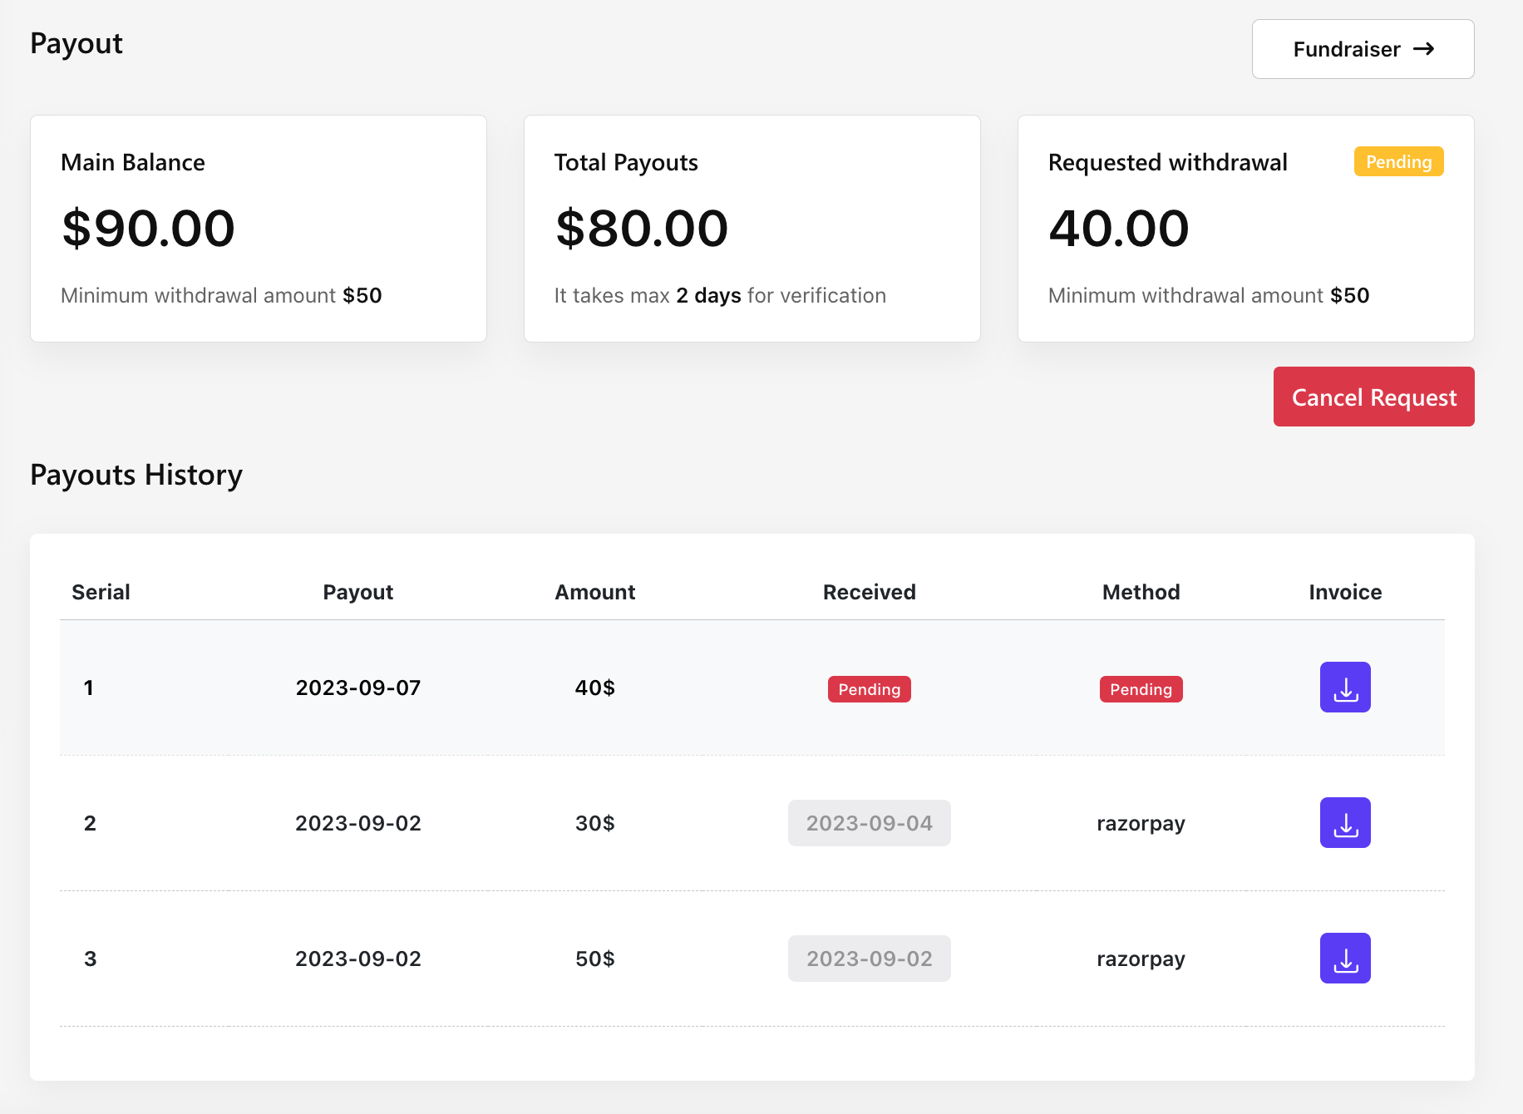Click the Received column header
1523x1114 pixels.
(x=869, y=592)
